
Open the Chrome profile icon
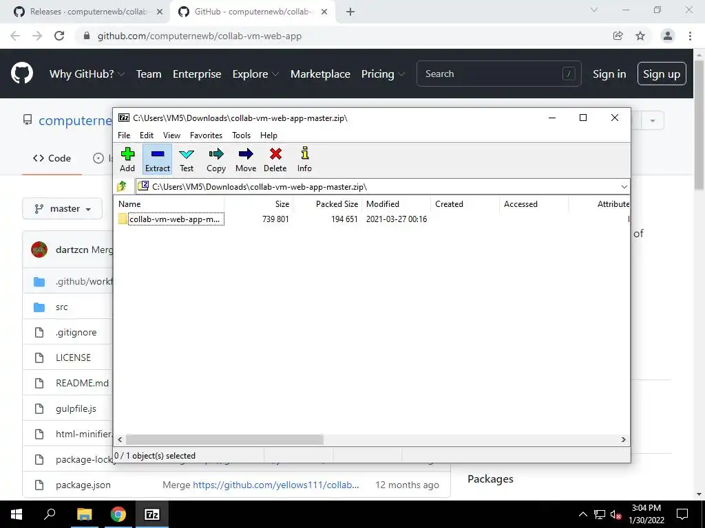tap(668, 36)
